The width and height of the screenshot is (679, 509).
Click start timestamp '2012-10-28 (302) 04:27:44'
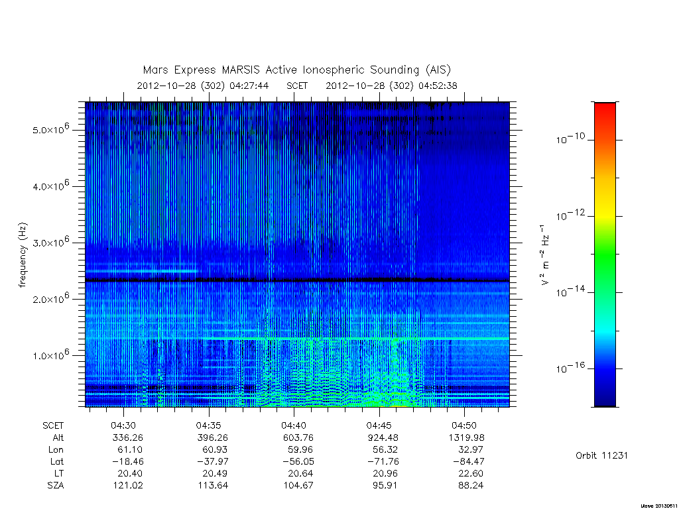pyautogui.click(x=203, y=85)
